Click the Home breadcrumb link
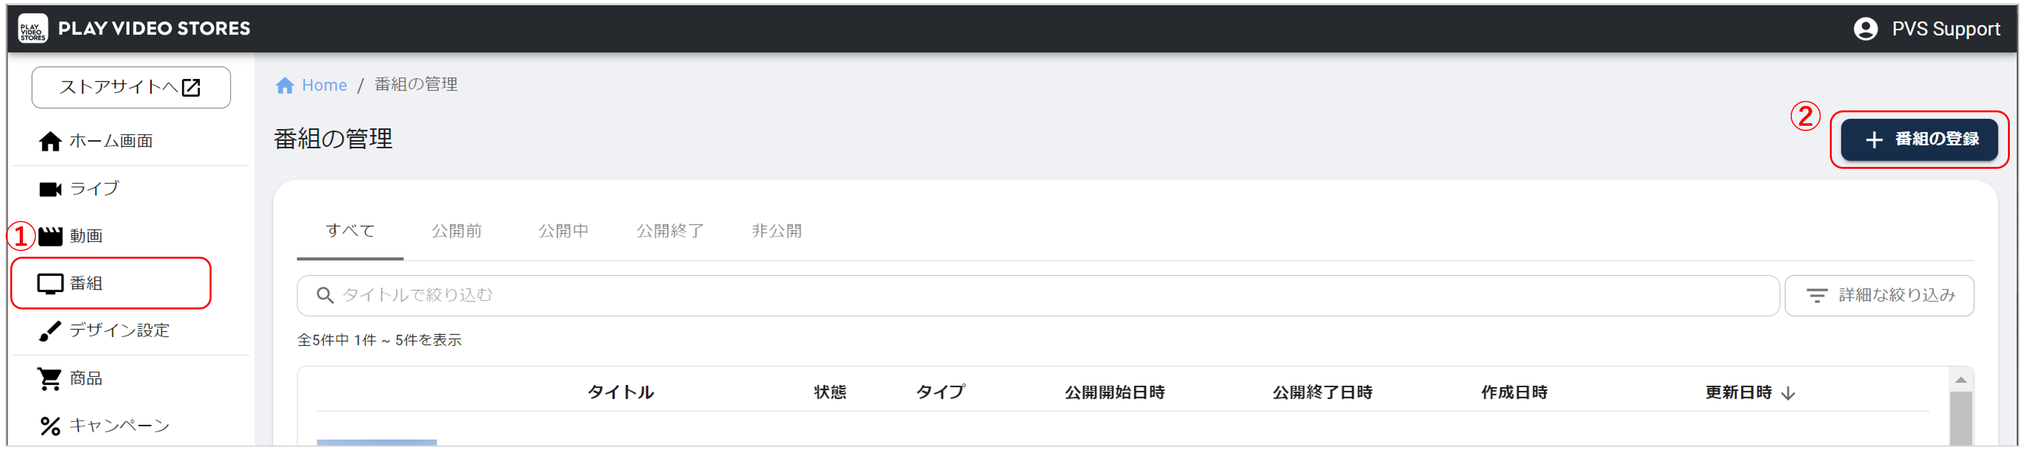The image size is (2024, 457). coord(323,85)
